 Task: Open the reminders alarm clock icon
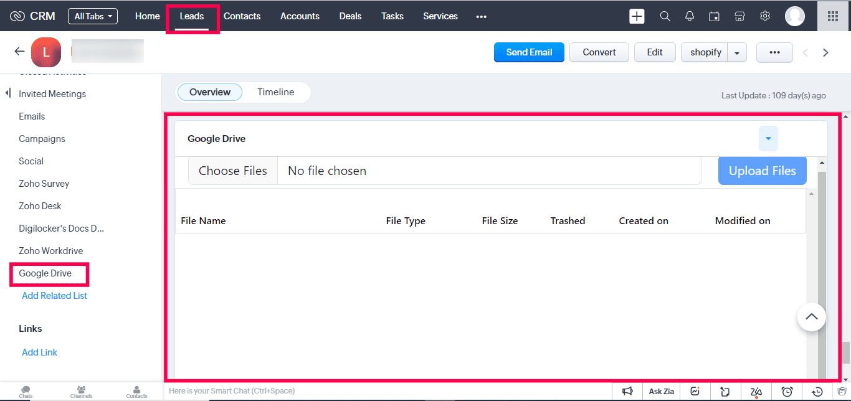pos(787,391)
